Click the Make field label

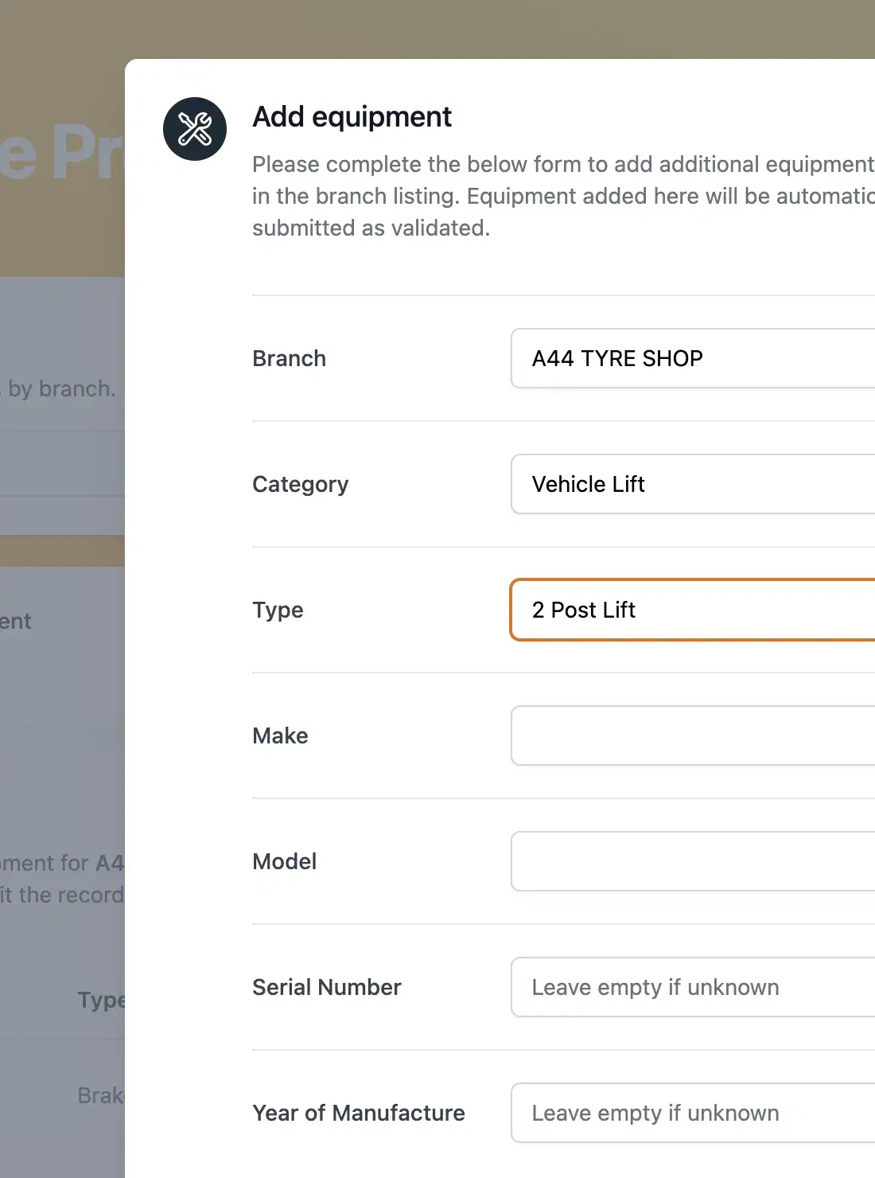281,735
